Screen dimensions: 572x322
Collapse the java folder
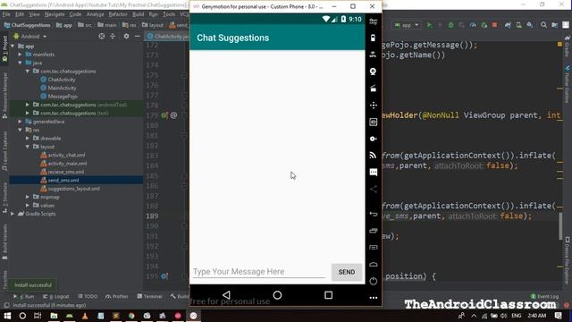pyautogui.click(x=20, y=63)
